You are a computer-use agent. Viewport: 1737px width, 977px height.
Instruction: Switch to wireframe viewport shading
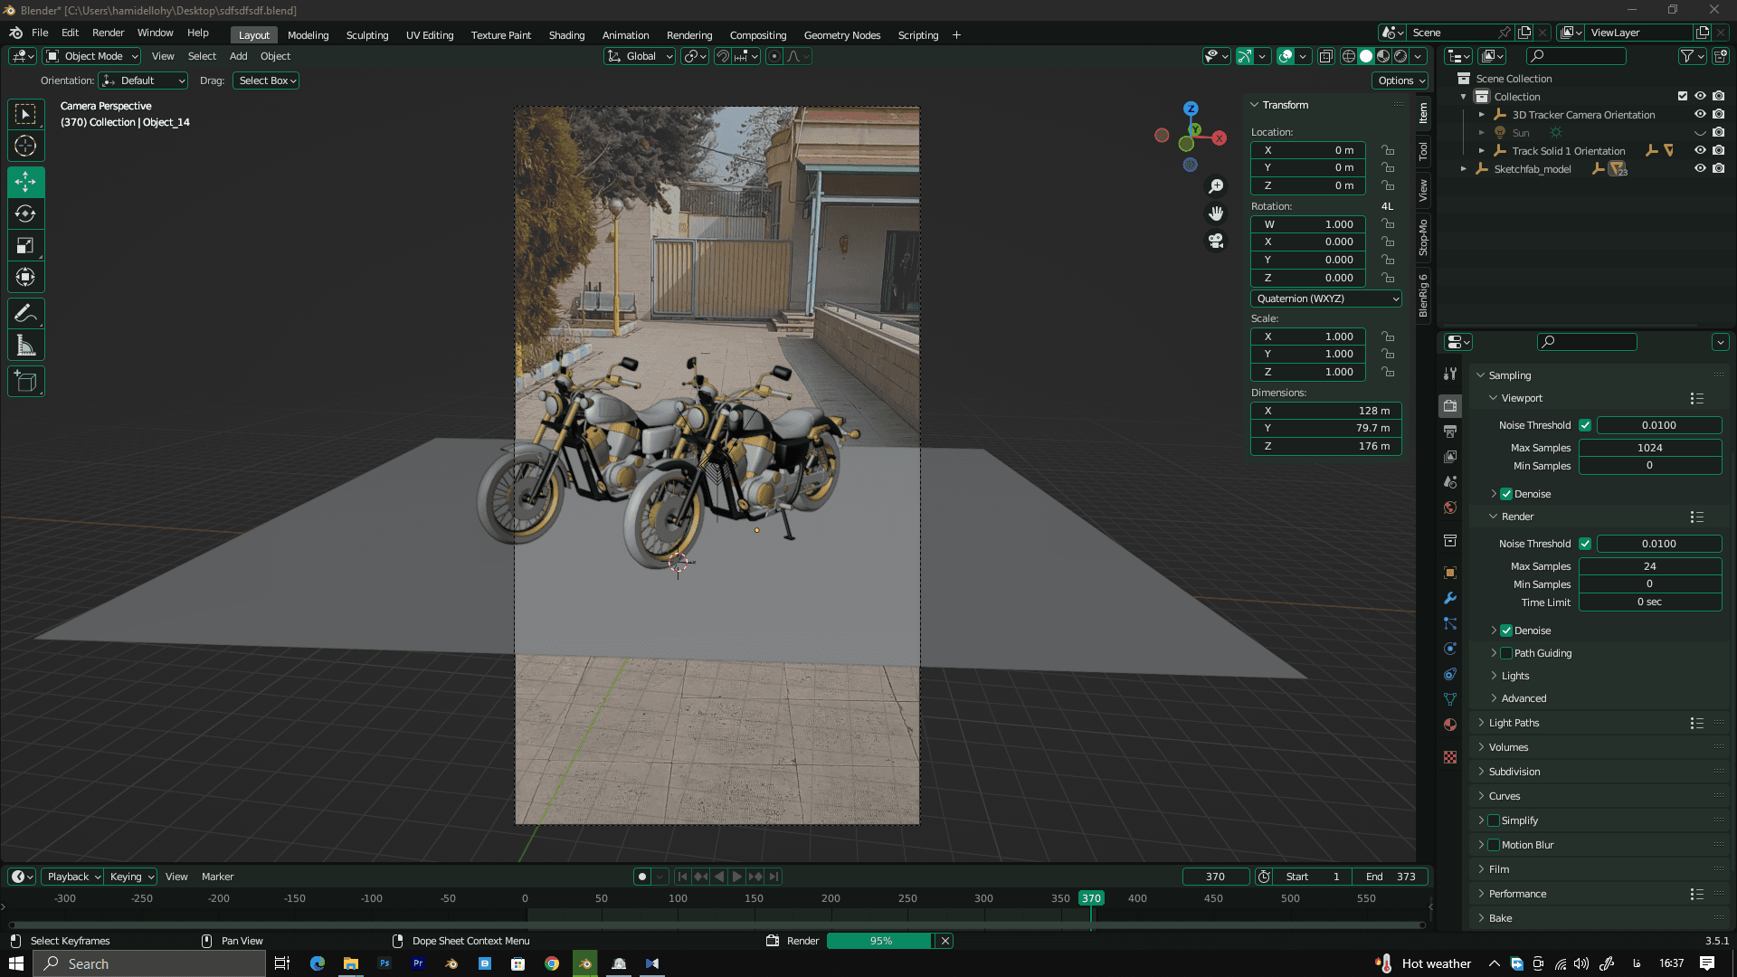[1348, 56]
